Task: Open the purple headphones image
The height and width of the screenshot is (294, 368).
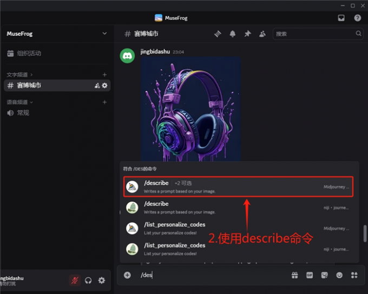Action: pyautogui.click(x=190, y=109)
